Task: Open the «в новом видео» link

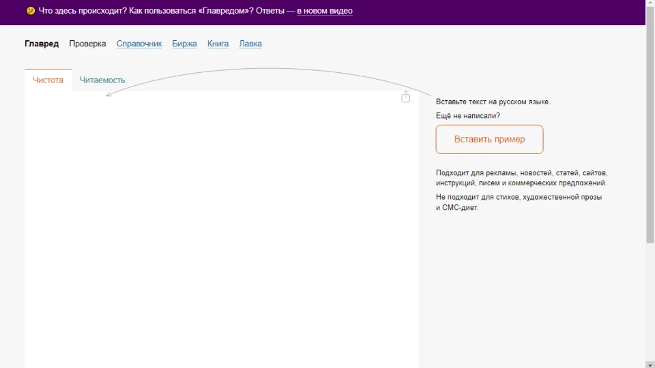Action: (x=324, y=11)
